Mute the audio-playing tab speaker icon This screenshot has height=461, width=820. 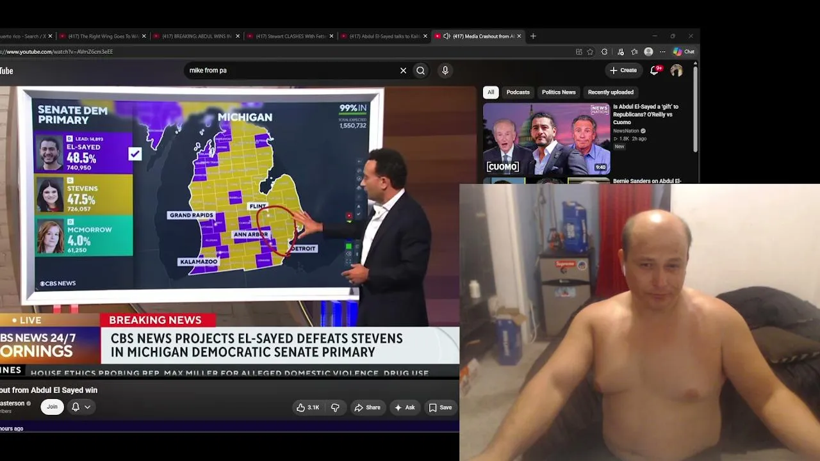pos(447,36)
